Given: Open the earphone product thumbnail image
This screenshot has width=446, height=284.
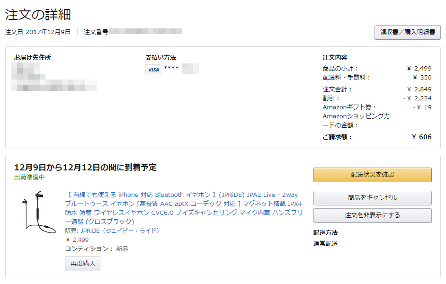Looking at the screenshot, I should coord(39,212).
